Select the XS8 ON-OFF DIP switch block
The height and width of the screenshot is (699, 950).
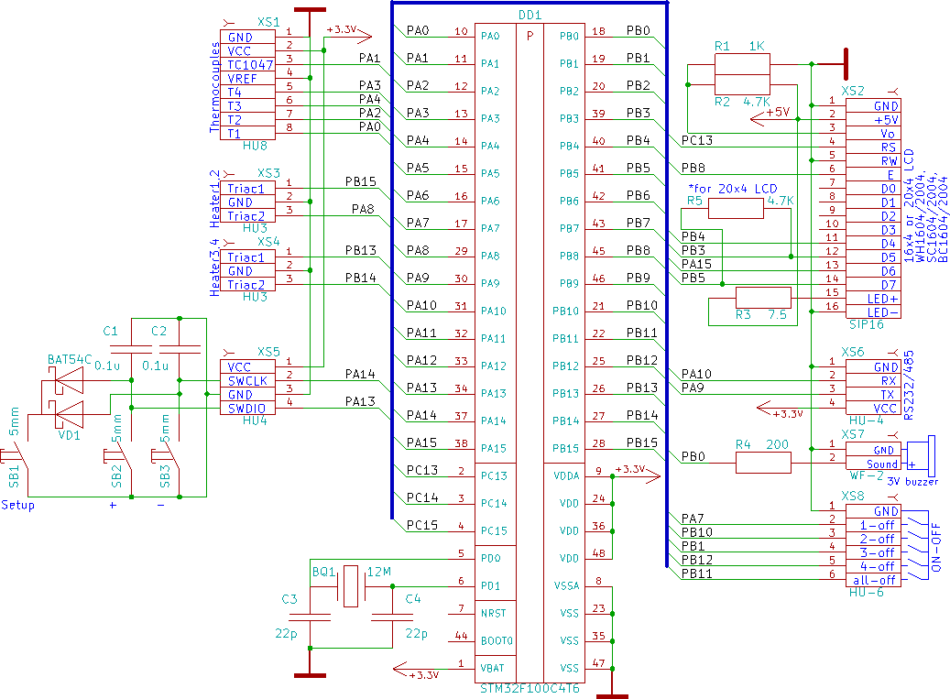[916, 546]
